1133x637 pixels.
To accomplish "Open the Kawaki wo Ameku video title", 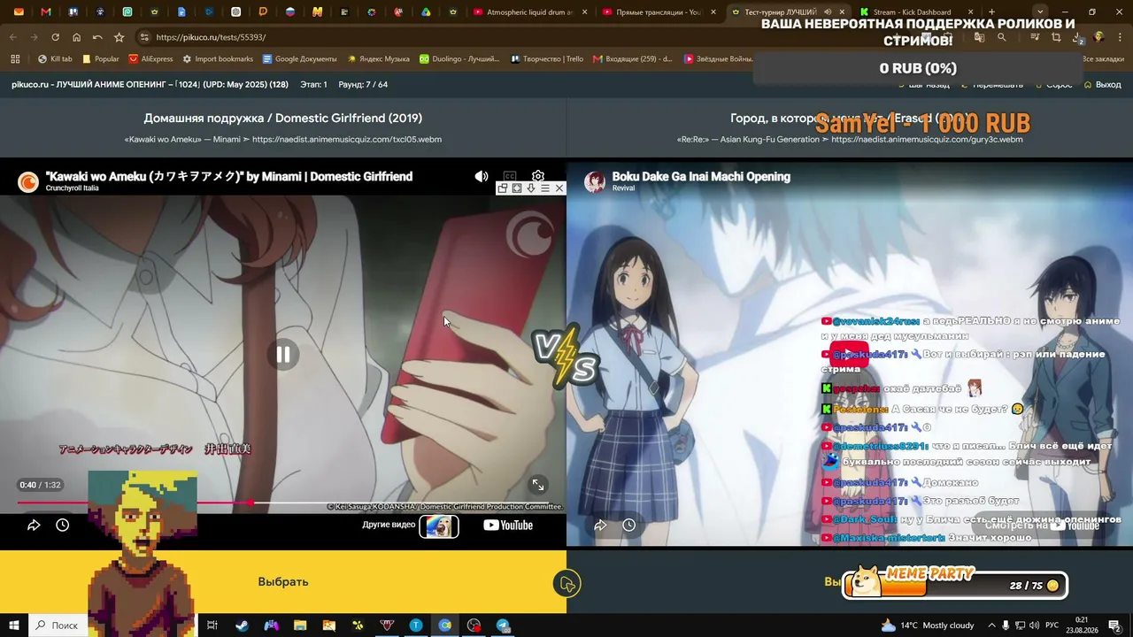I will 229,177.
